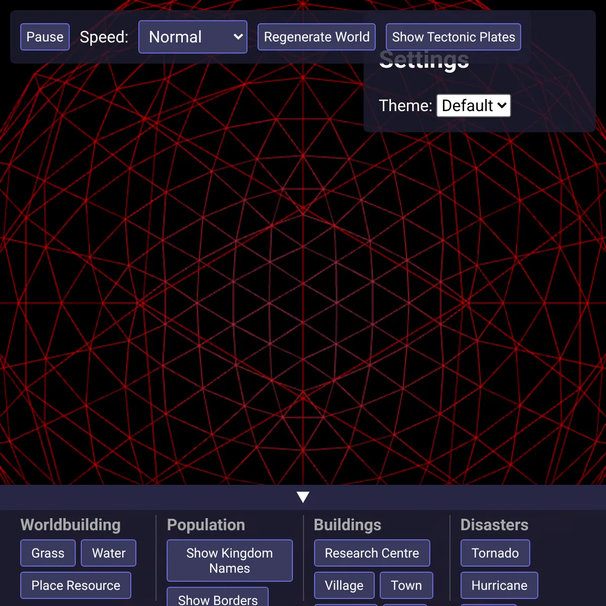Choose the Research Centre building
Viewport: 606px width, 606px height.
pos(372,553)
